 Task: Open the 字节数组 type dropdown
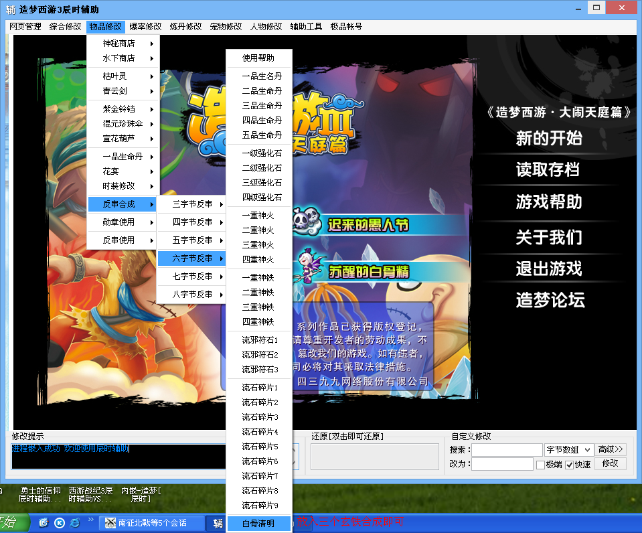(x=569, y=450)
